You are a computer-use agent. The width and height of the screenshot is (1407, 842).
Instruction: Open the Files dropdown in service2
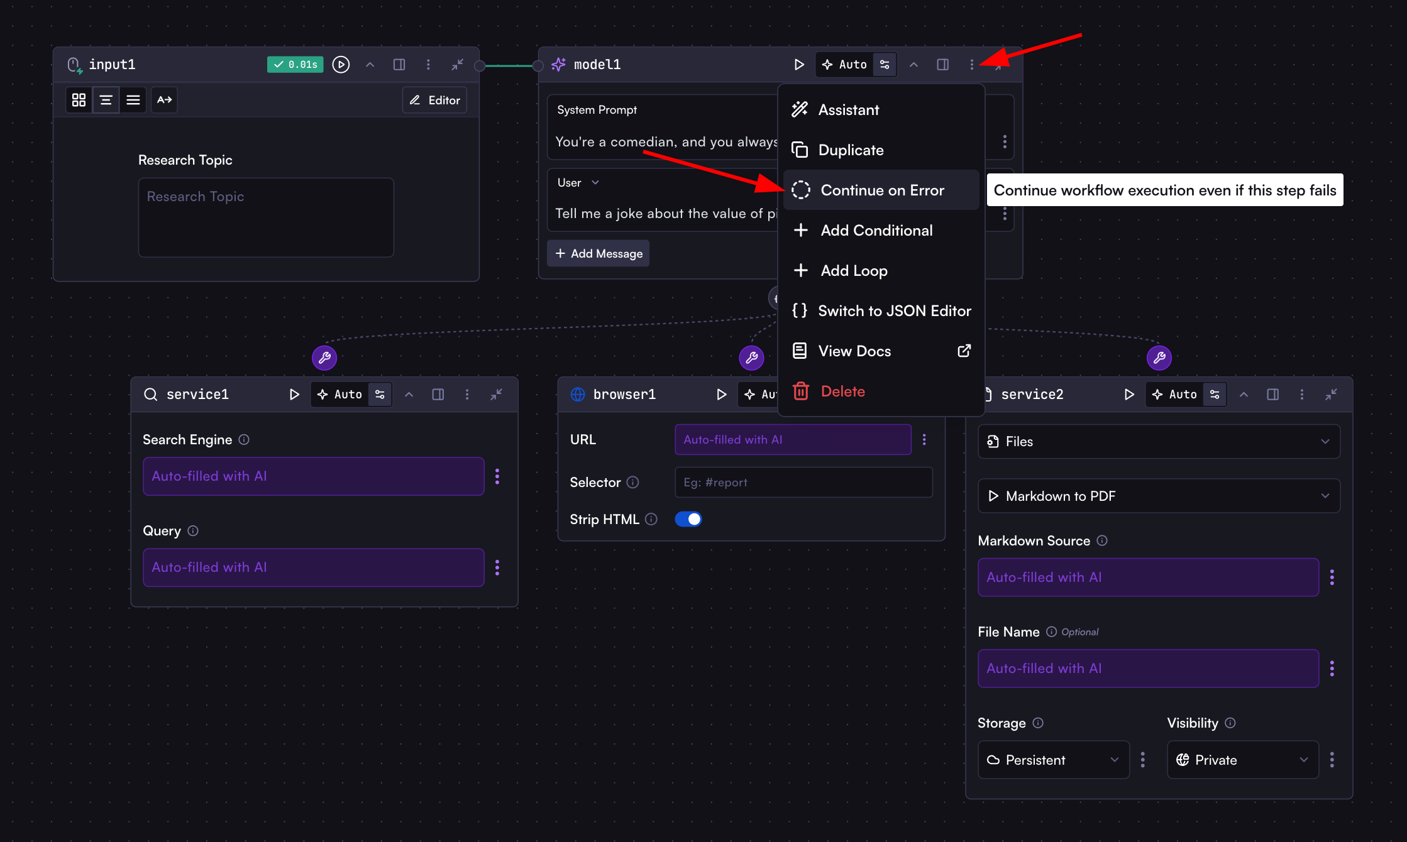(x=1159, y=441)
